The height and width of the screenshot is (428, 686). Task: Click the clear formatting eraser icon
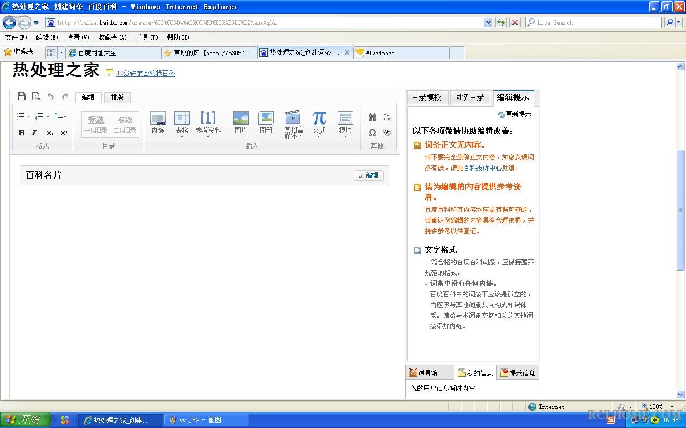pyautogui.click(x=387, y=133)
